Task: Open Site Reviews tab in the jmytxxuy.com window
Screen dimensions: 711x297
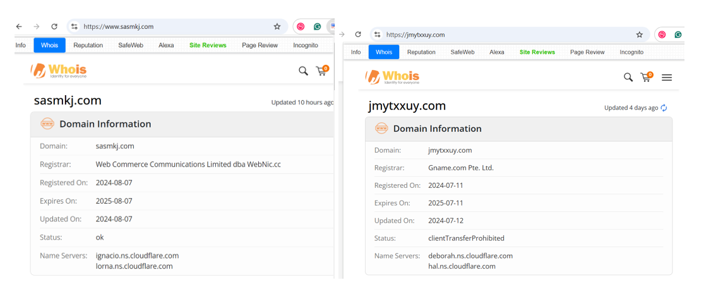Action: (537, 52)
